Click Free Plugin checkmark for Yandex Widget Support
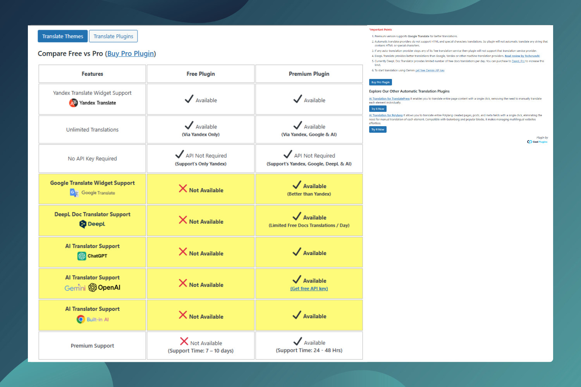 click(189, 99)
